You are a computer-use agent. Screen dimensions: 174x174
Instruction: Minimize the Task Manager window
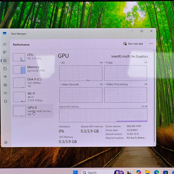click(x=132, y=31)
